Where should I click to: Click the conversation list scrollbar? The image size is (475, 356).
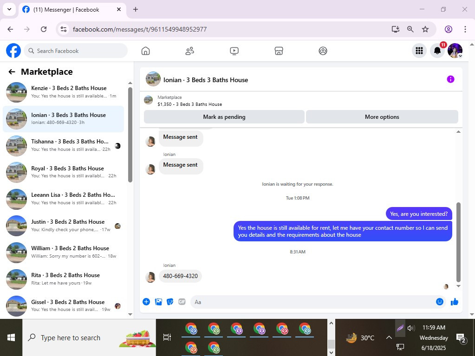coord(130,135)
